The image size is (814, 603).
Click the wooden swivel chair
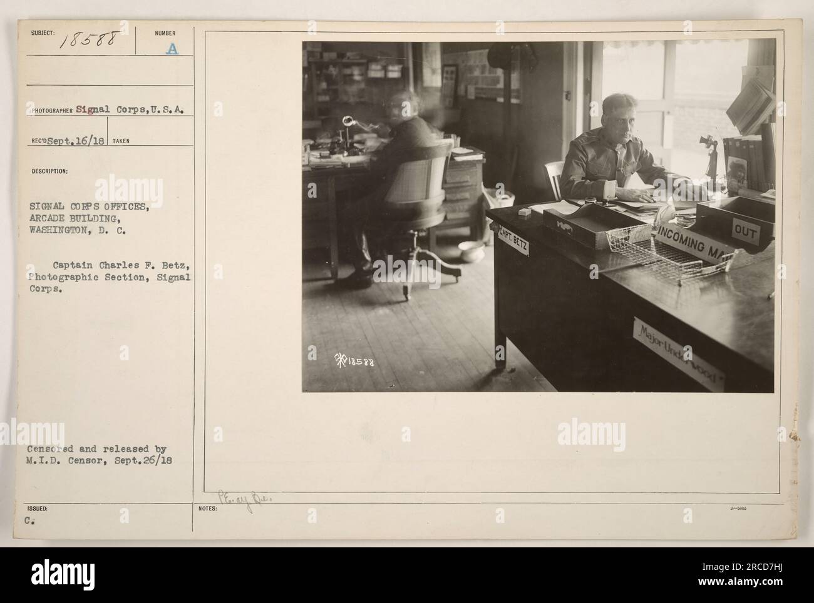[415, 216]
